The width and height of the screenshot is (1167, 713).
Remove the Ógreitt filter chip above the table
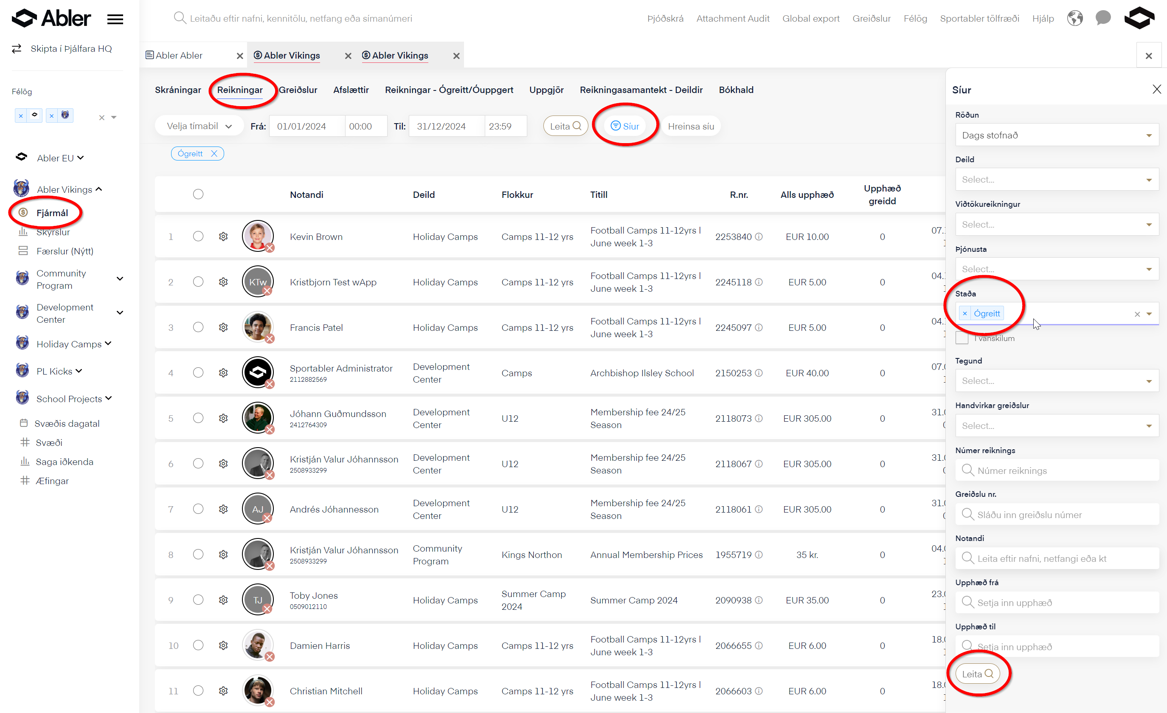(214, 153)
